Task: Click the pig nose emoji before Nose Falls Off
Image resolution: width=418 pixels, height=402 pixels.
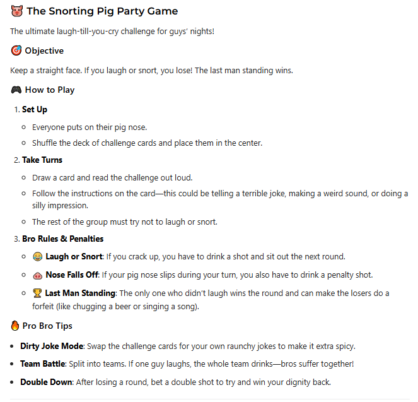Action: (37, 275)
